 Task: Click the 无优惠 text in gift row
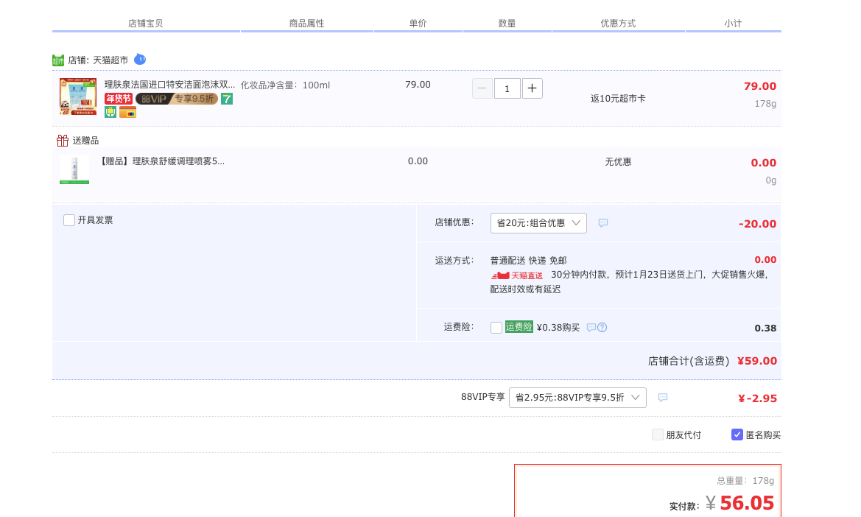618,162
